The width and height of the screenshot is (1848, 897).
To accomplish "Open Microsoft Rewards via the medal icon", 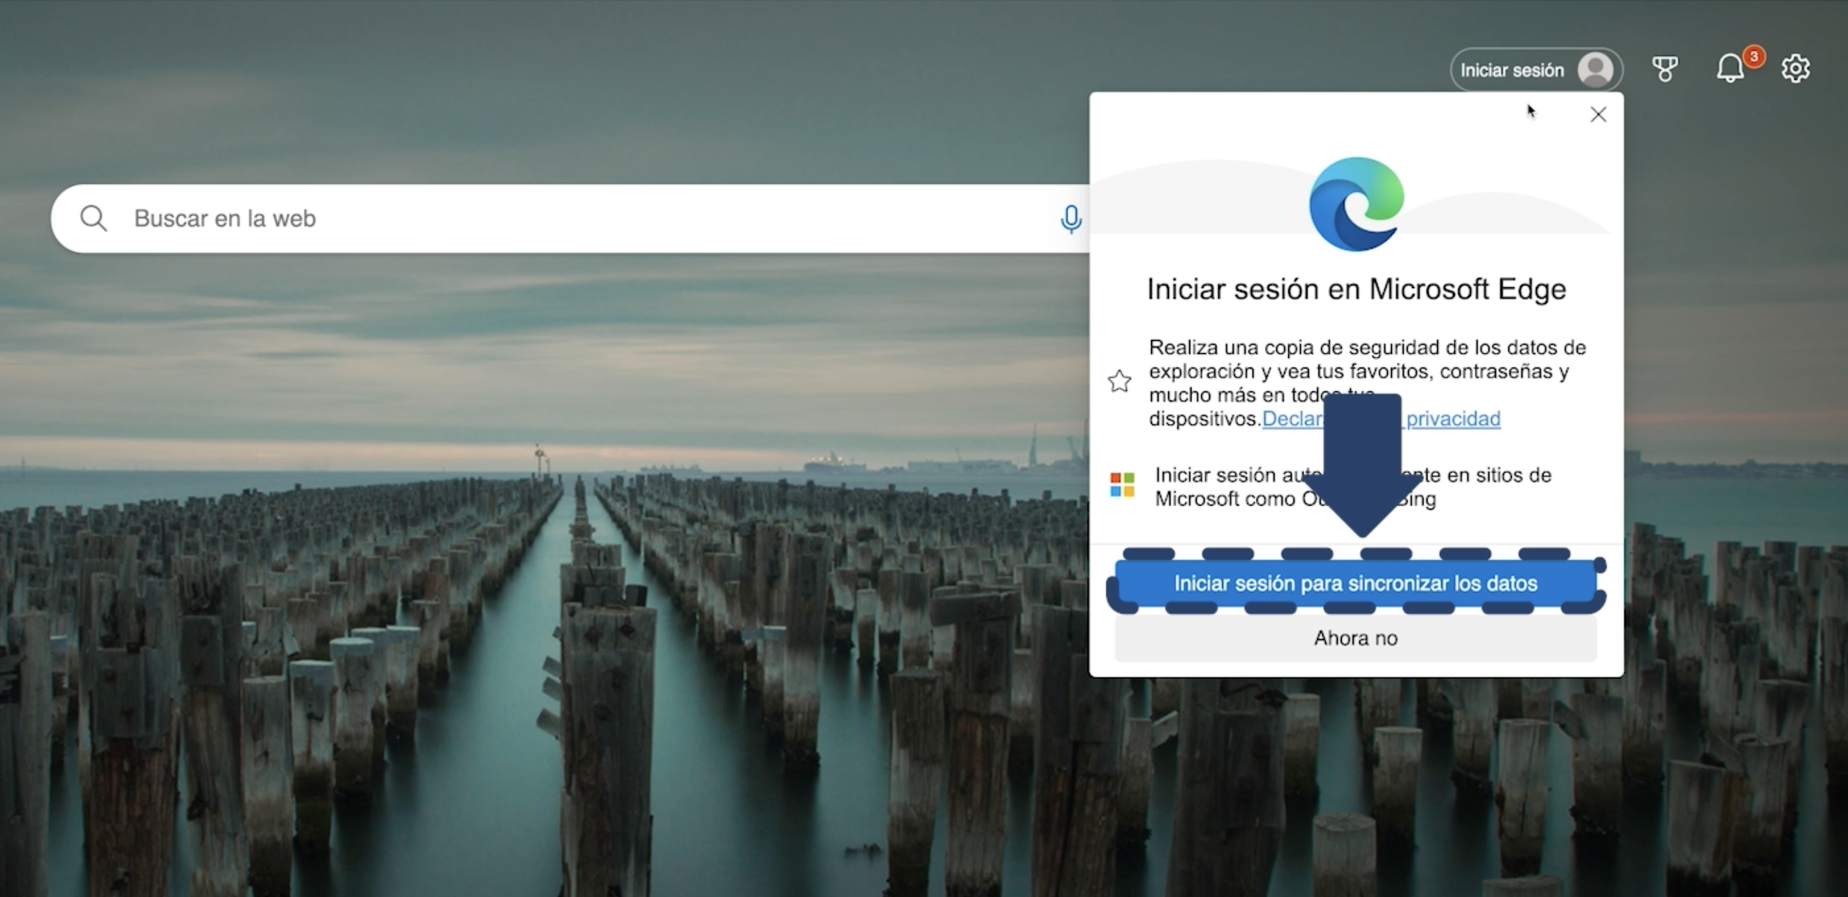I will [1665, 68].
